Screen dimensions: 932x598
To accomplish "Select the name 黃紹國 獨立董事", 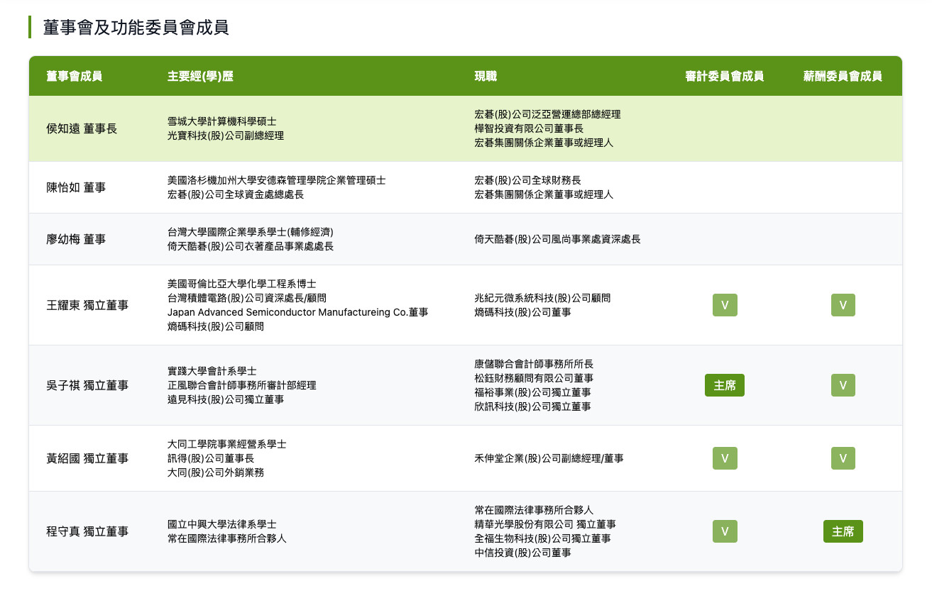I will (x=87, y=458).
